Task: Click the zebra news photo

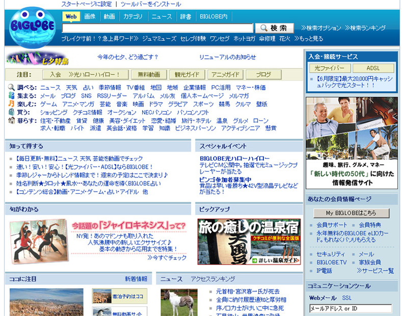Action: pos(179,302)
